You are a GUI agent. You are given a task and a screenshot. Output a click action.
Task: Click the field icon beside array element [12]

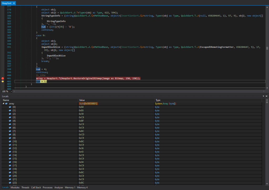coord(10,148)
